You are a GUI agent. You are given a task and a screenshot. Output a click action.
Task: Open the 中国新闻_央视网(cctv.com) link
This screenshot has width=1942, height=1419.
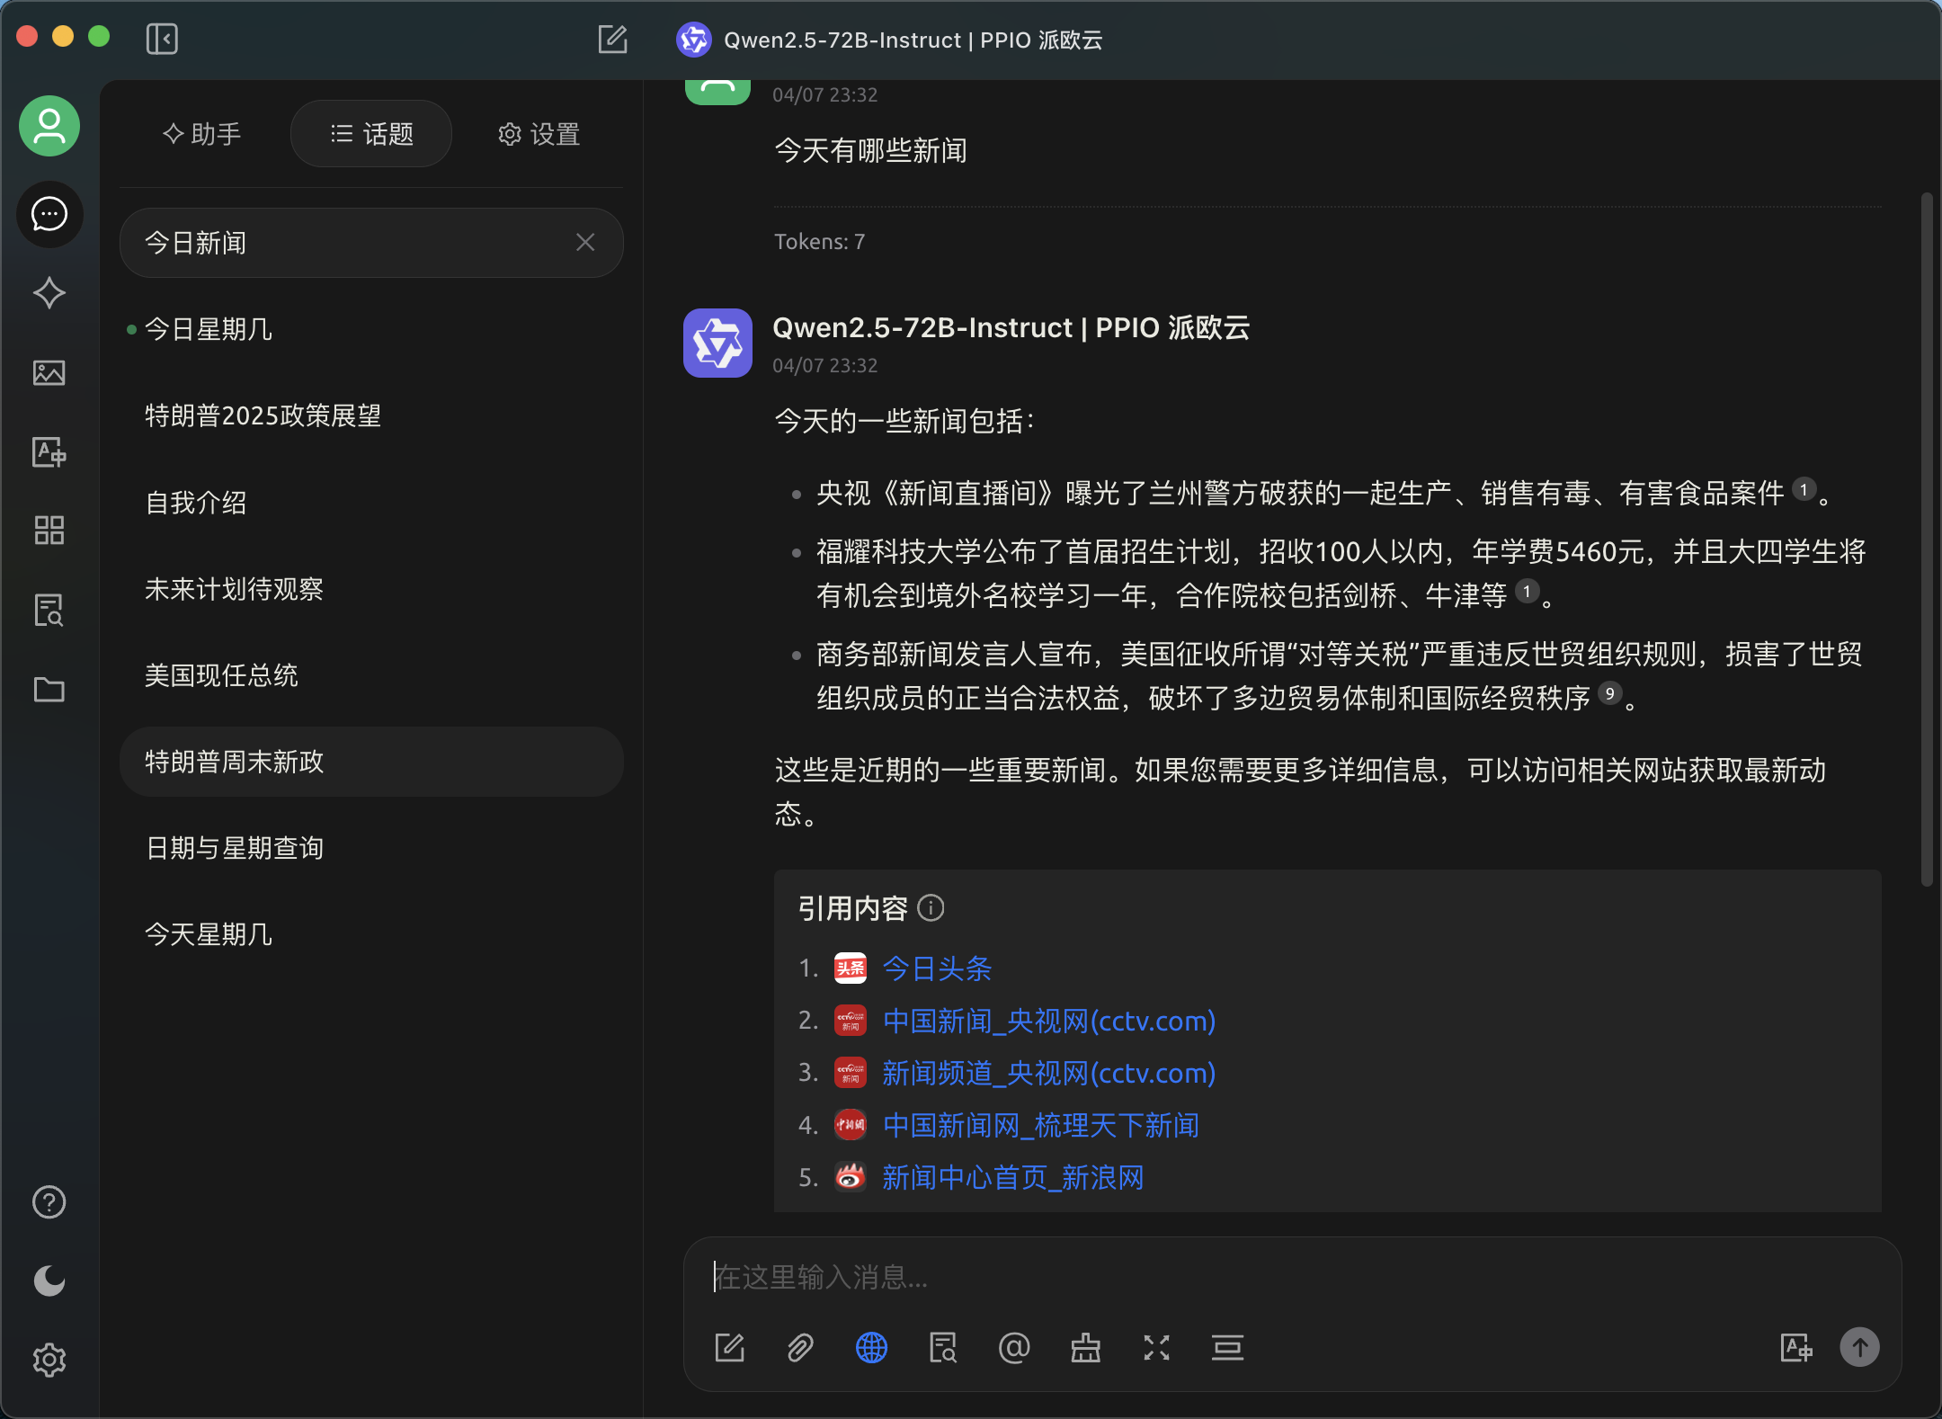coord(1048,1021)
